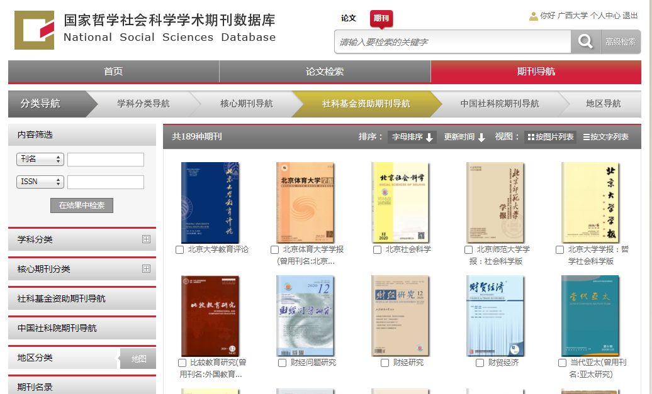Open the 财经问题研究 journal title link
The width and height of the screenshot is (652, 394).
313,363
